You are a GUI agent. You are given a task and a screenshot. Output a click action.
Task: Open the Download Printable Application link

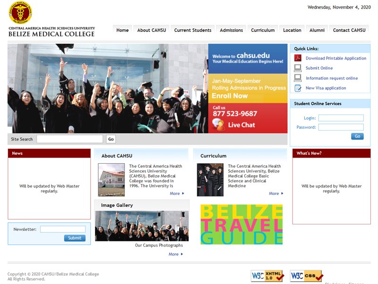tap(335, 58)
